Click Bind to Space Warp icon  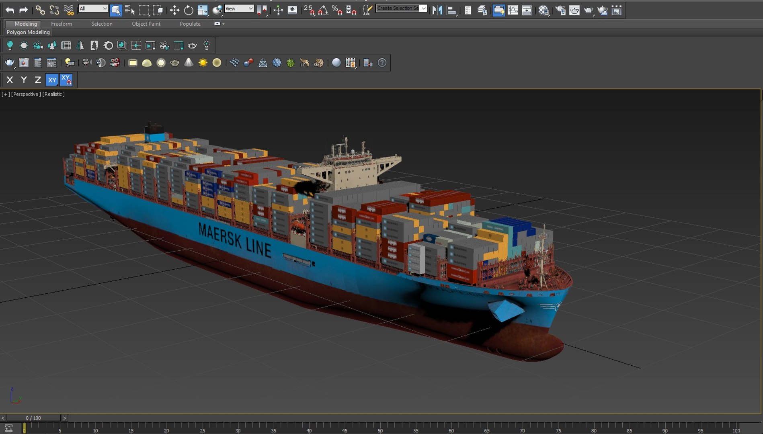[68, 10]
